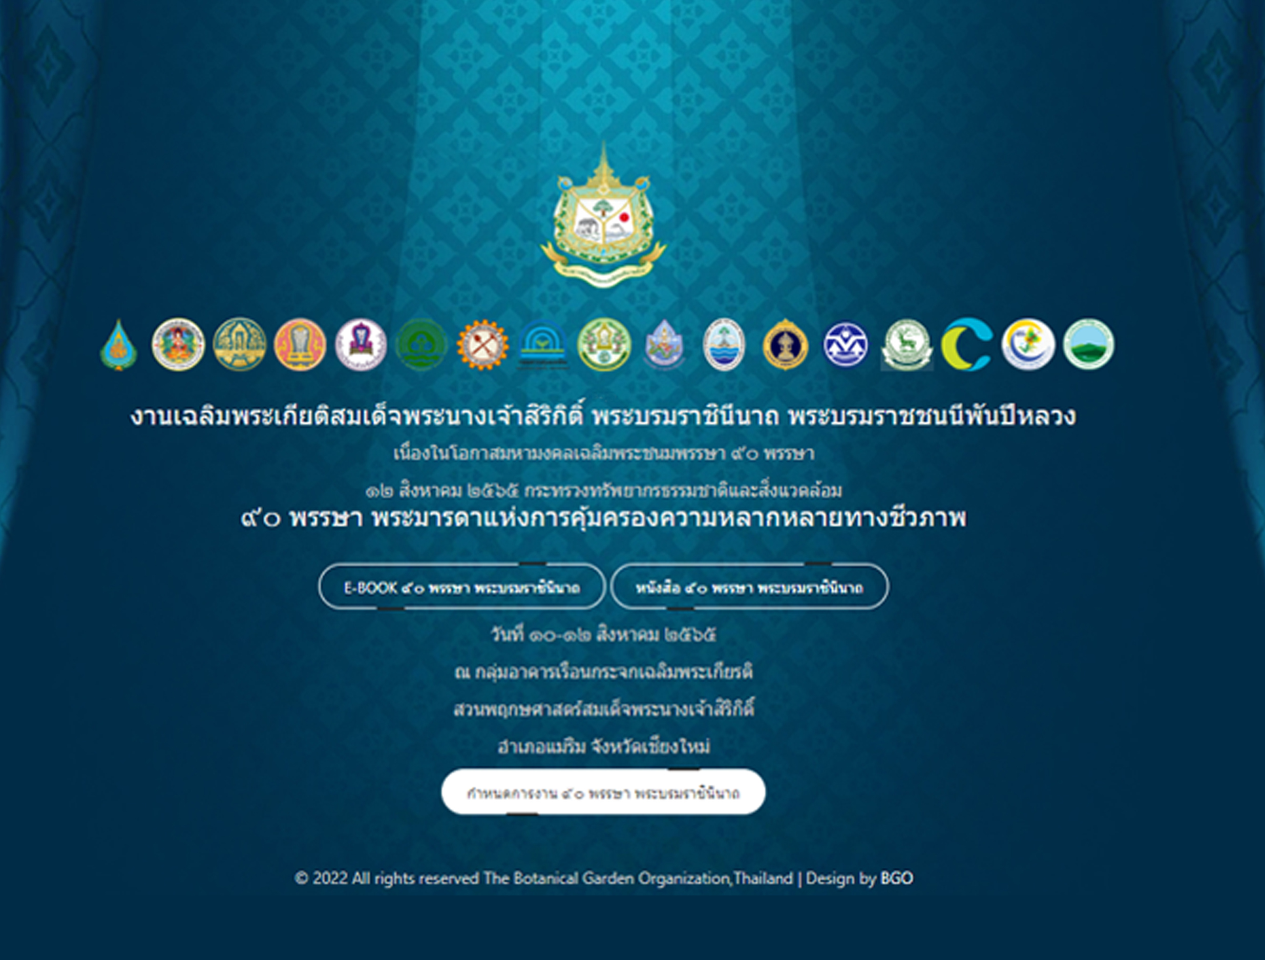Open the white กำหนดการงาน ๙๐ พรรษา button

pyautogui.click(x=603, y=792)
